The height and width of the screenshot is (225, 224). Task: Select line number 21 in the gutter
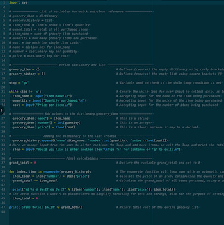coord(4,92)
